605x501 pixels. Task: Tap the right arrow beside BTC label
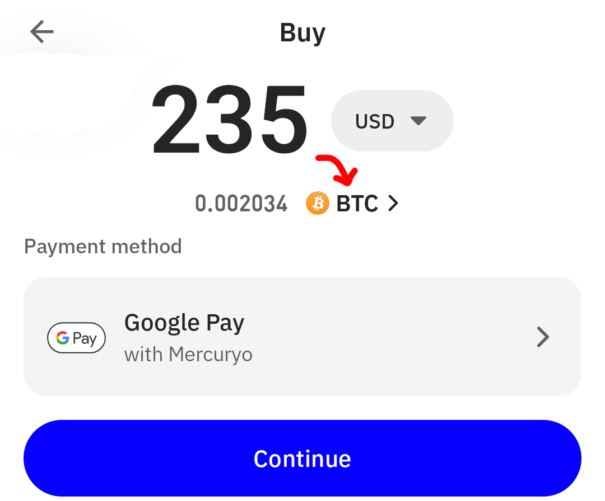(393, 204)
